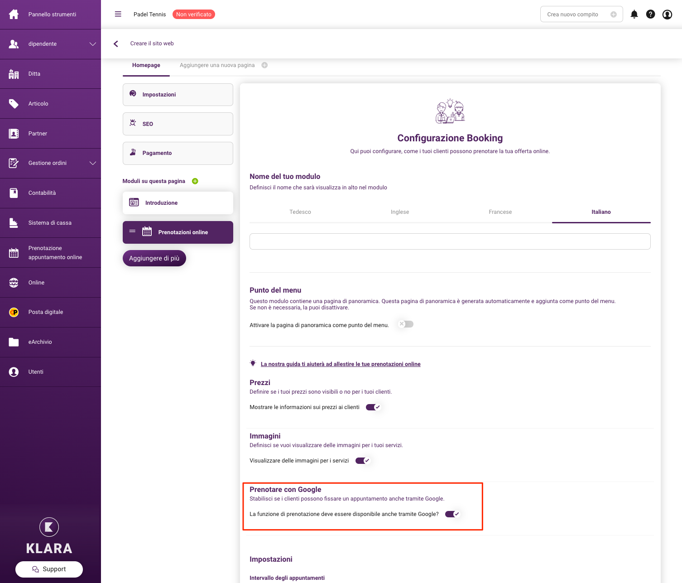682x583 pixels.
Task: Switch to the Tedesco language tab
Action: pyautogui.click(x=300, y=212)
